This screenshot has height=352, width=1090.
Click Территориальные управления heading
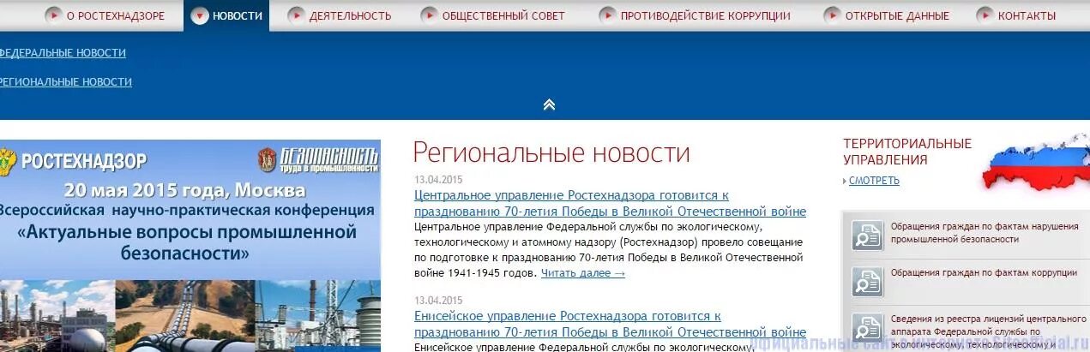click(x=907, y=152)
